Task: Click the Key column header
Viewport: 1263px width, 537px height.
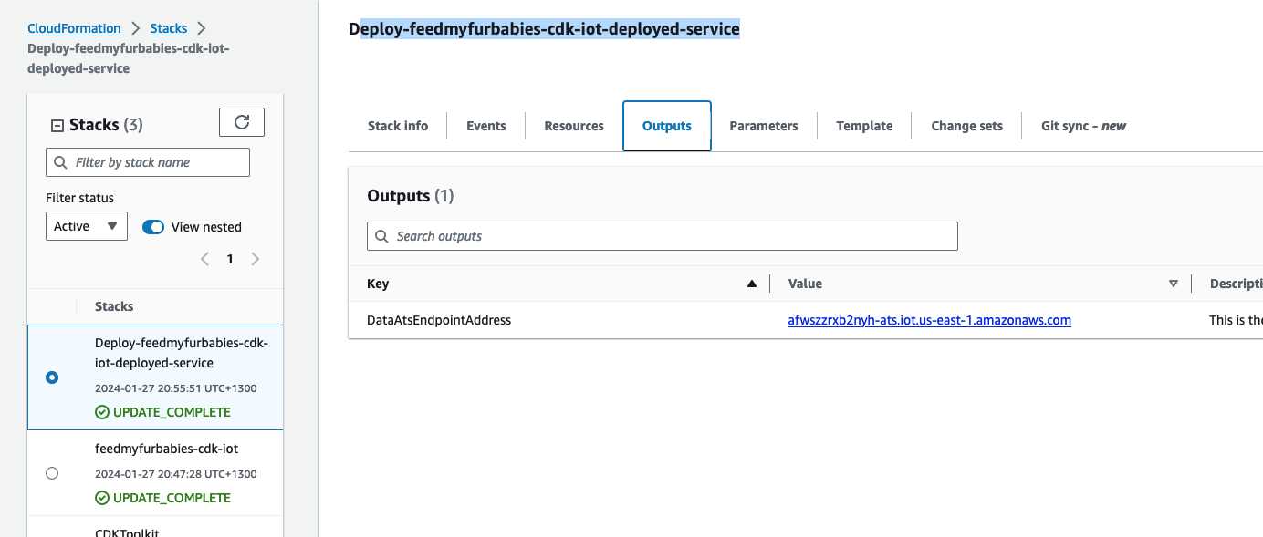Action: [x=378, y=284]
